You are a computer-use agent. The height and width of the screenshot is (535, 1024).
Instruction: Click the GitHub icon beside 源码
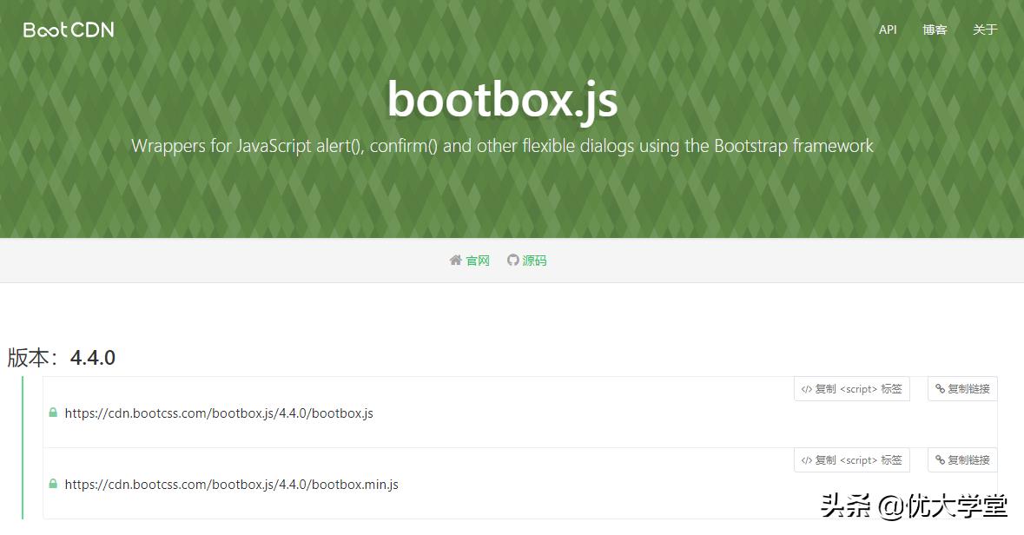513,260
